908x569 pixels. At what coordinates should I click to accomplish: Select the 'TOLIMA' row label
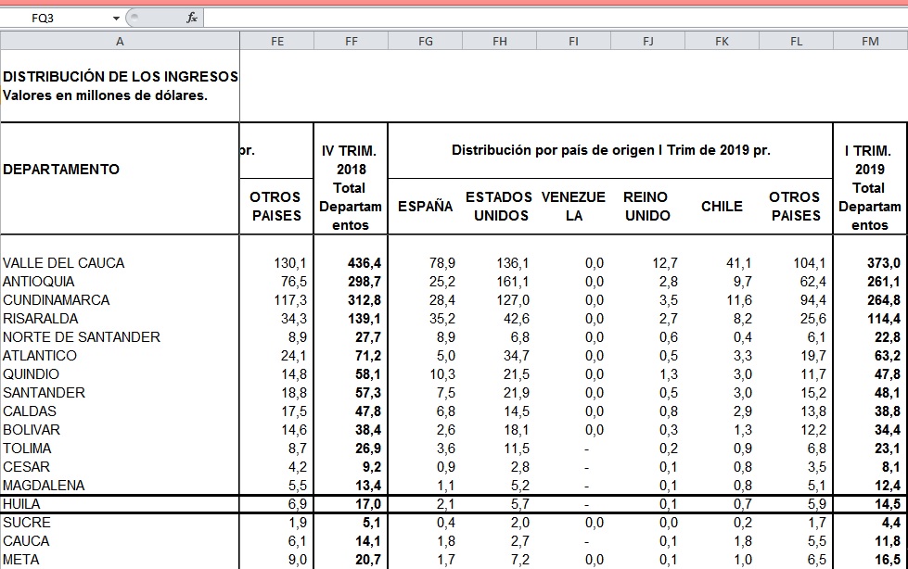click(27, 448)
